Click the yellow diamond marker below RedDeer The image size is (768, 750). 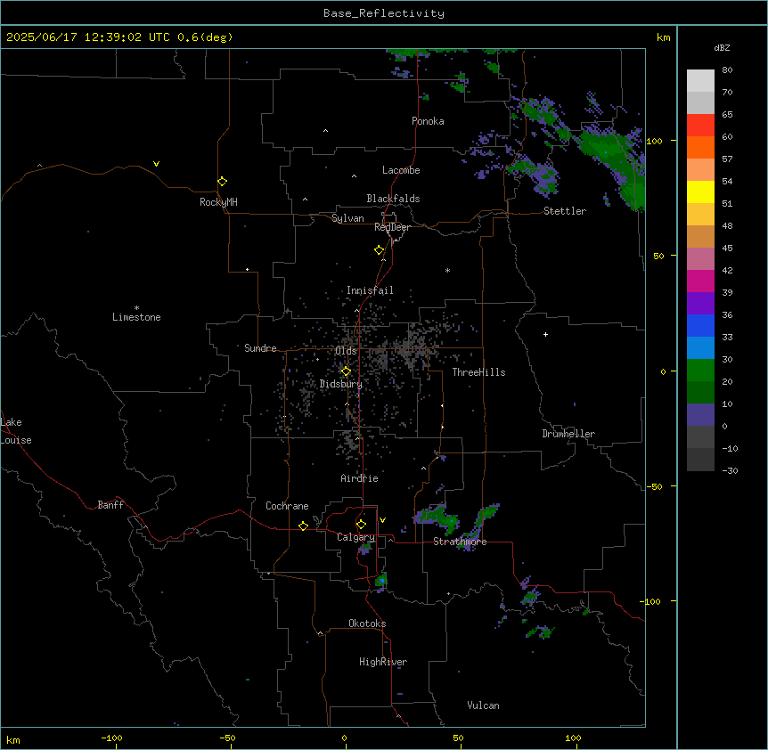pyautogui.click(x=380, y=250)
